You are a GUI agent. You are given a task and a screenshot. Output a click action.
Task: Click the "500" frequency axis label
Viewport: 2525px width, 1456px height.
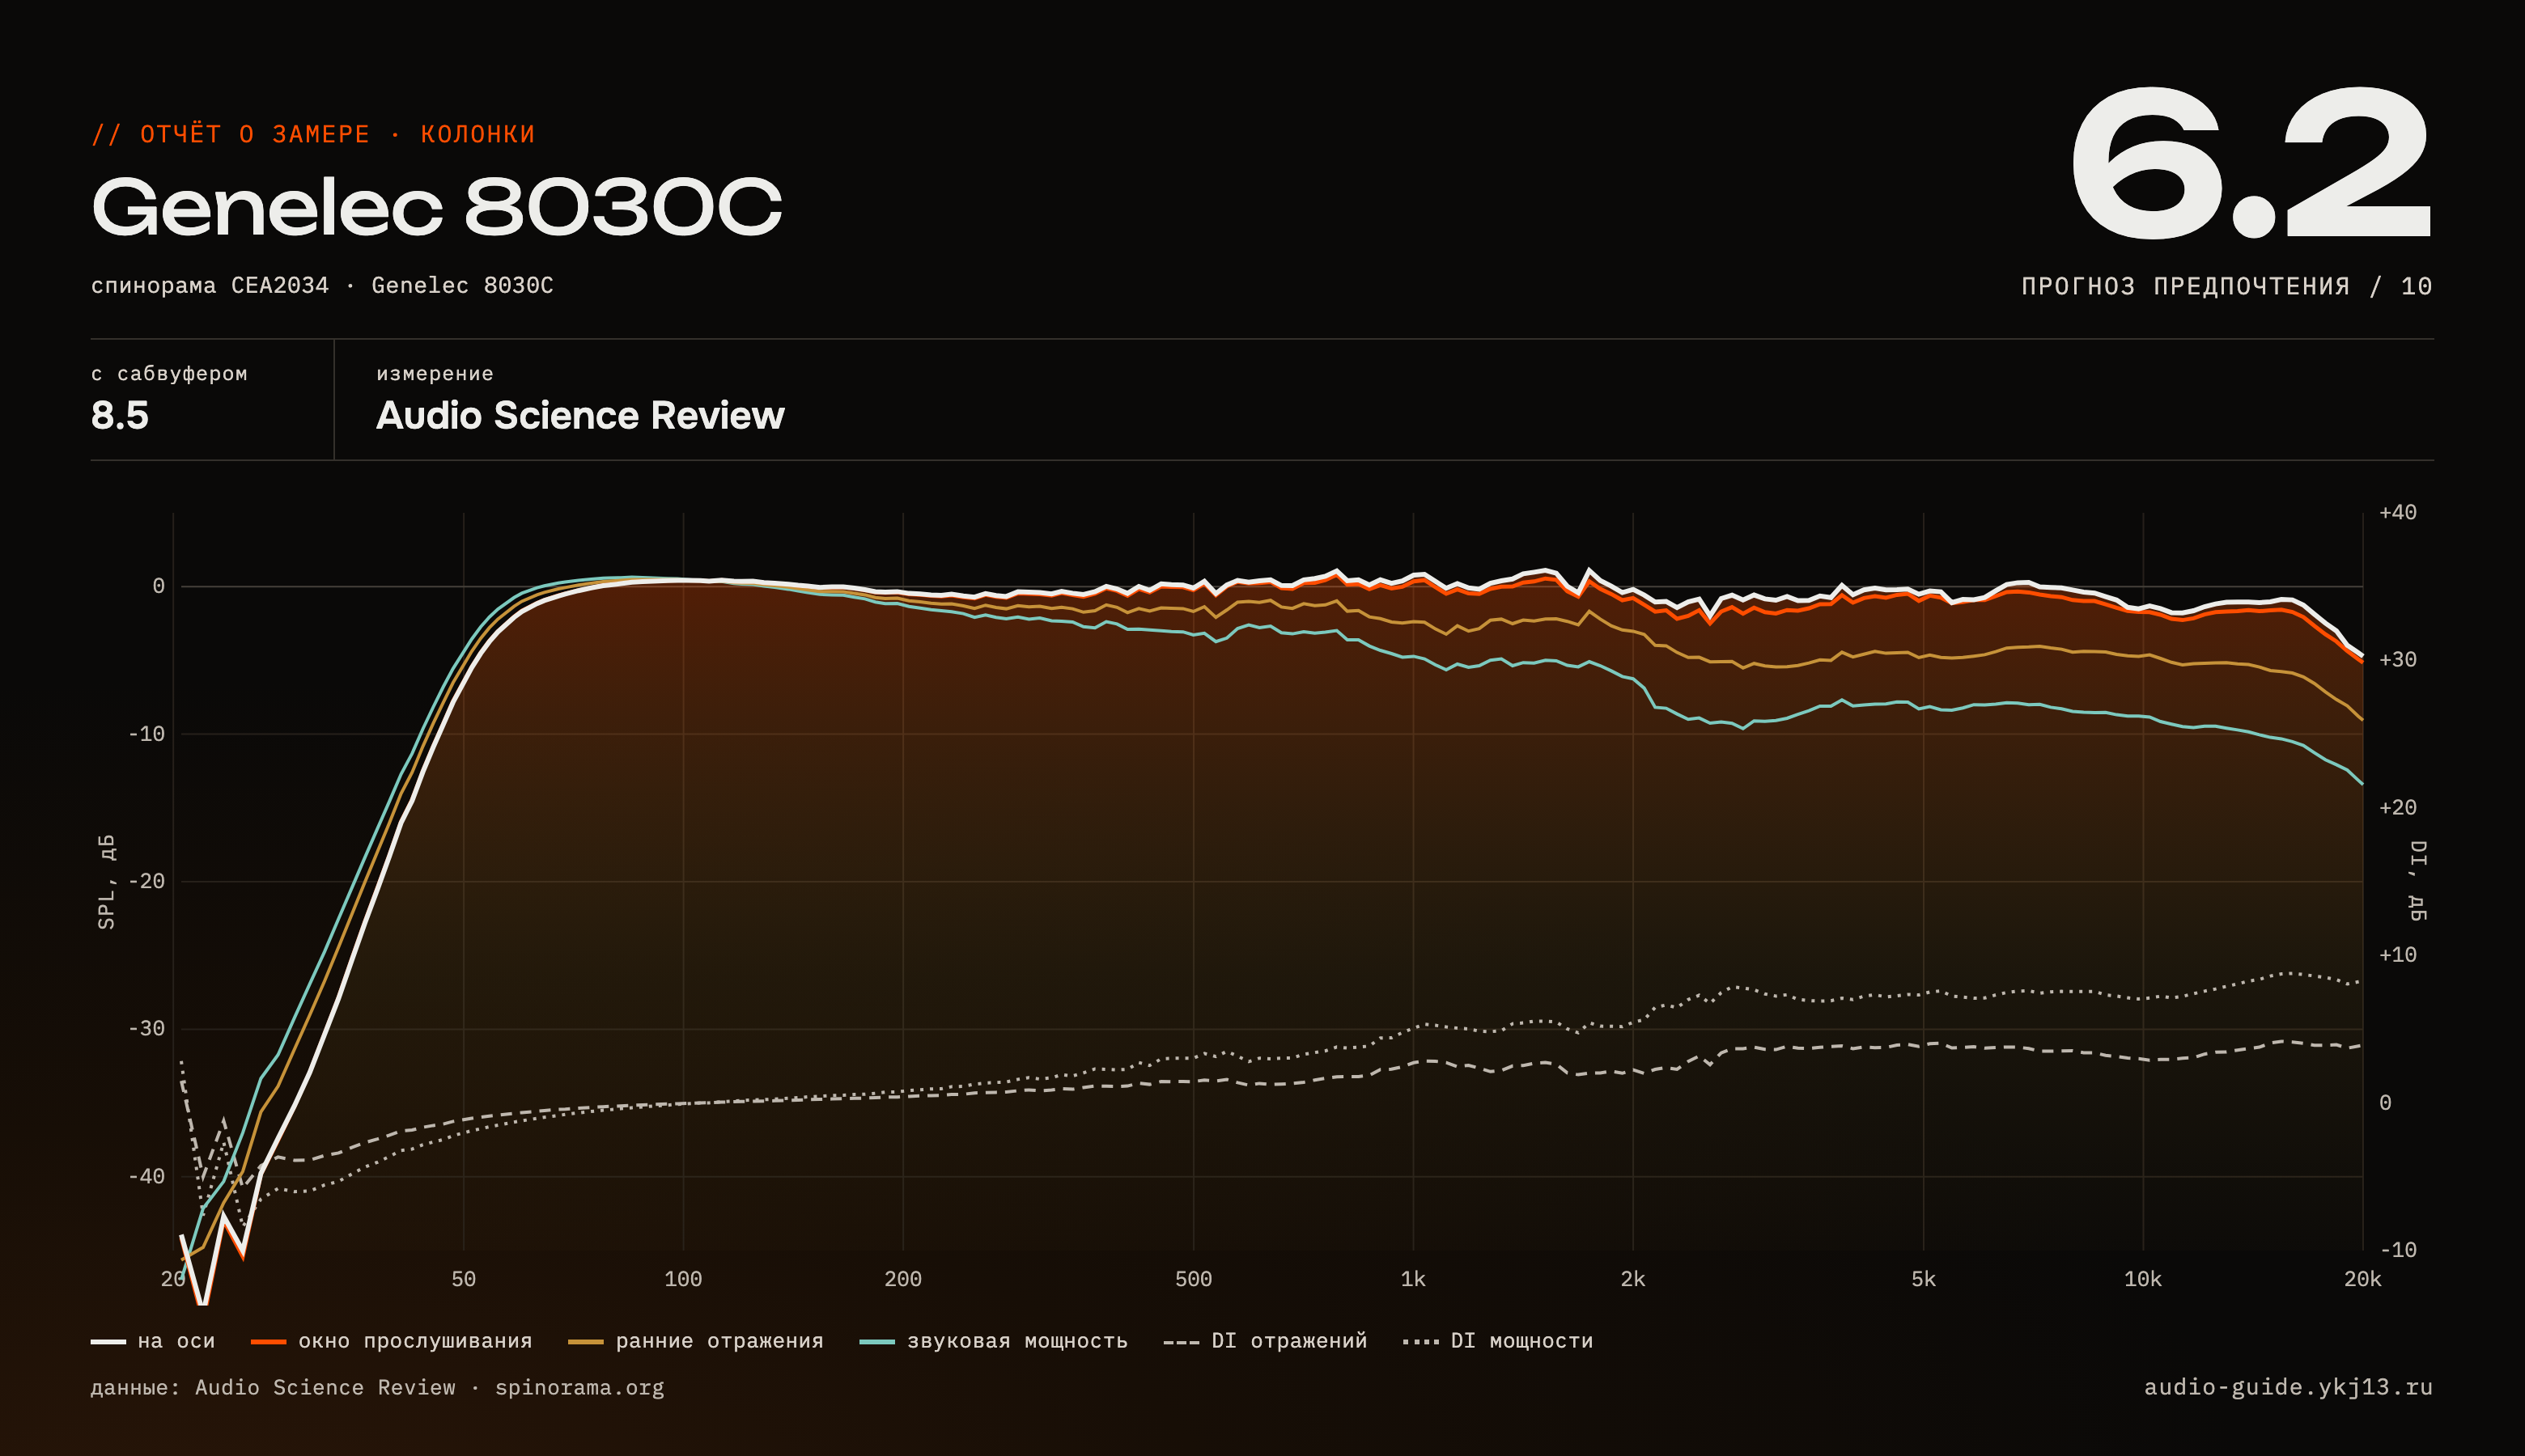click(1194, 1279)
